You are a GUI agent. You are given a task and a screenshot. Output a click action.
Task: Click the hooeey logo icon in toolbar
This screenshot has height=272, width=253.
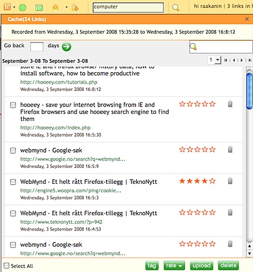(7, 7)
